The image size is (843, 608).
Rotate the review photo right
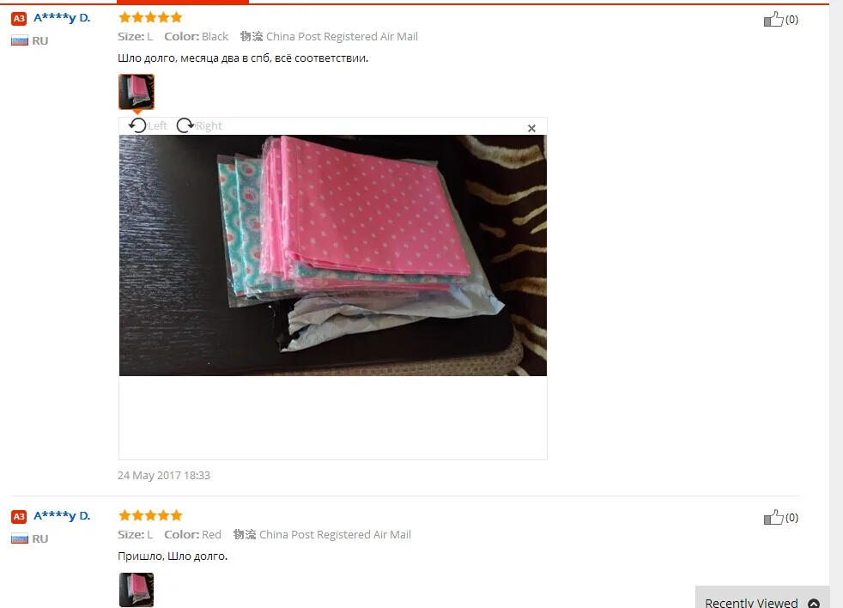(199, 125)
